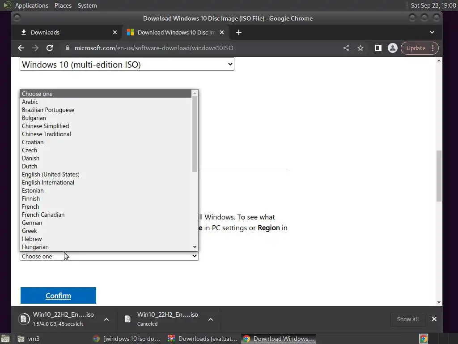Select Arabic from language list

pos(106,102)
